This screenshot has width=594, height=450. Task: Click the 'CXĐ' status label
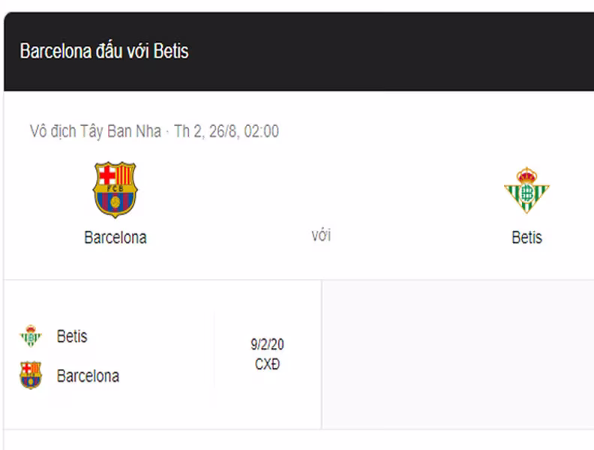tap(267, 364)
